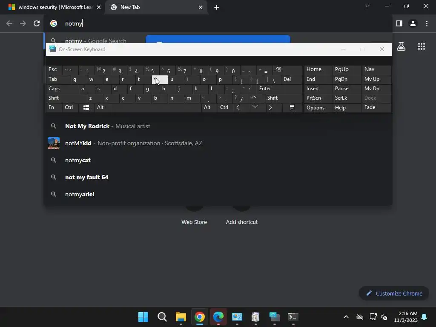Viewport: 436px width, 327px height.
Task: Open Help on the On-Screen Keyboard
Action: [347, 108]
